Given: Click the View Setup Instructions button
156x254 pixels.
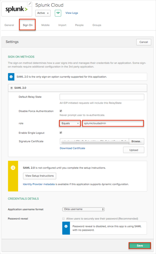Looking at the screenshot, I should point(39,176).
